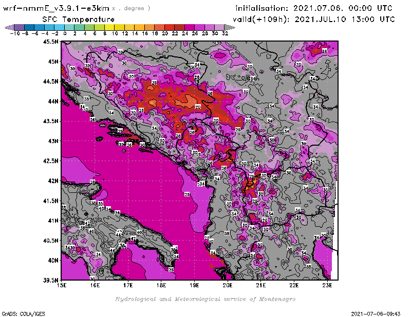Screen dimensions: 411x317
Task: Click the colorbar segment between 6 and 8
Action: [99, 27]
